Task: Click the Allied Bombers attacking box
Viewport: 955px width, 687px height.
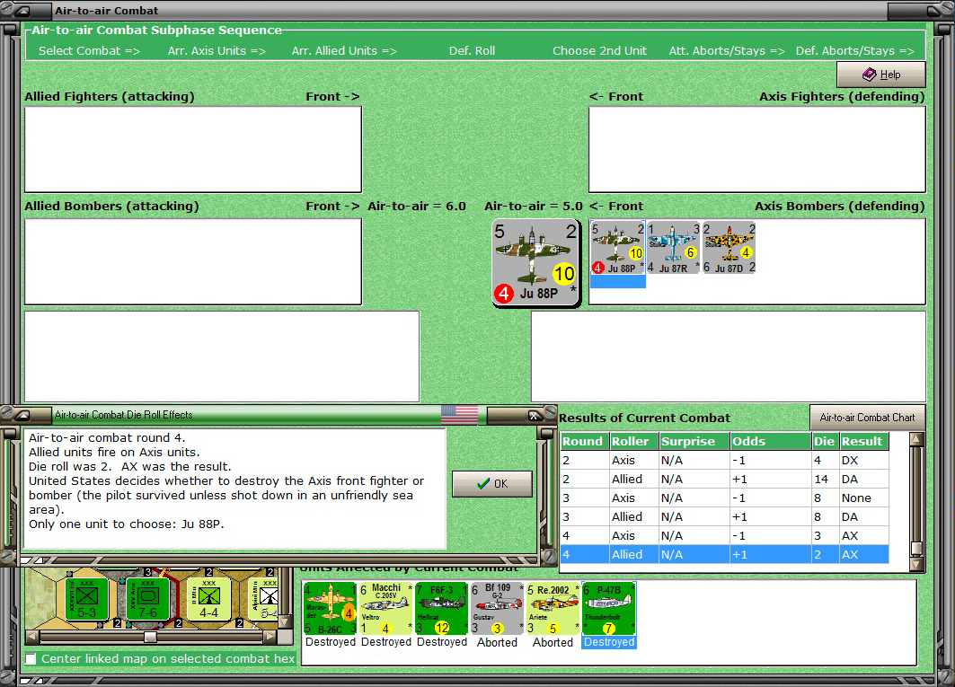Action: (193, 261)
